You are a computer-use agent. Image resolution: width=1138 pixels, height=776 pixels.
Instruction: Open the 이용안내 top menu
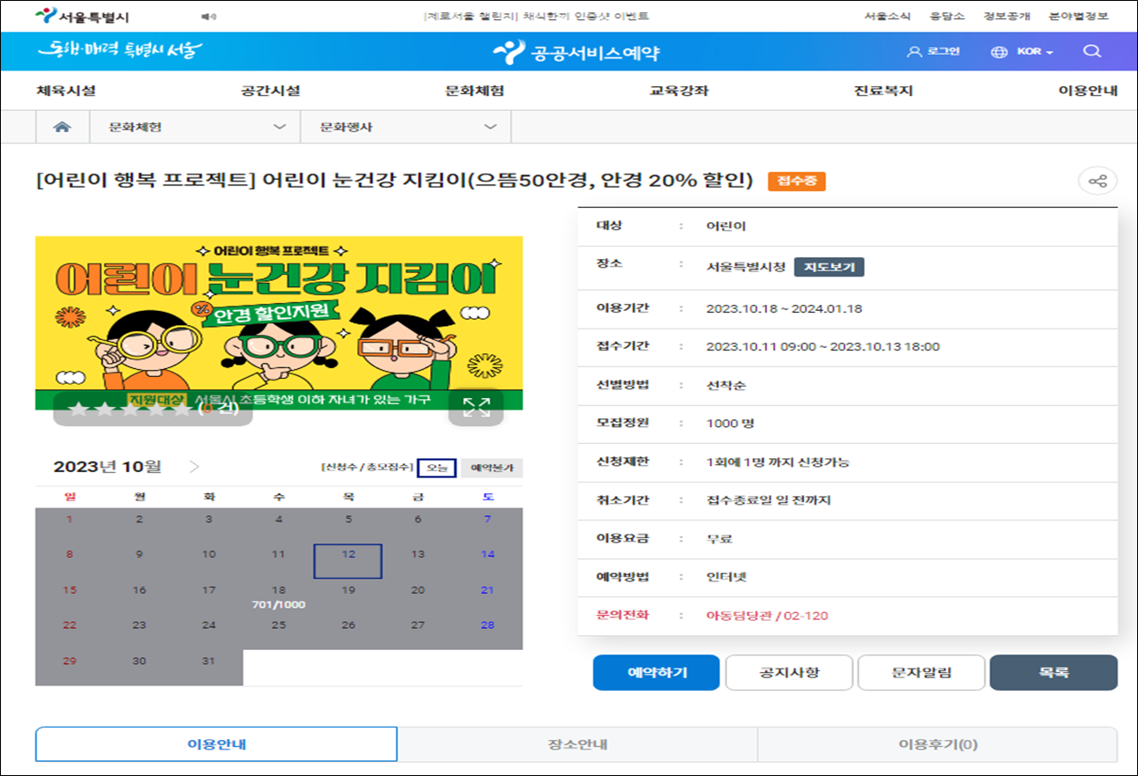1088,91
